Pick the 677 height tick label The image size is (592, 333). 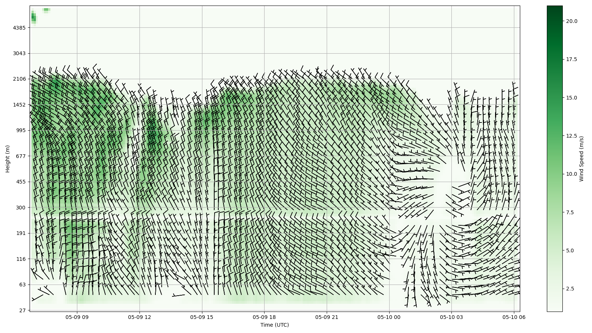(21, 156)
